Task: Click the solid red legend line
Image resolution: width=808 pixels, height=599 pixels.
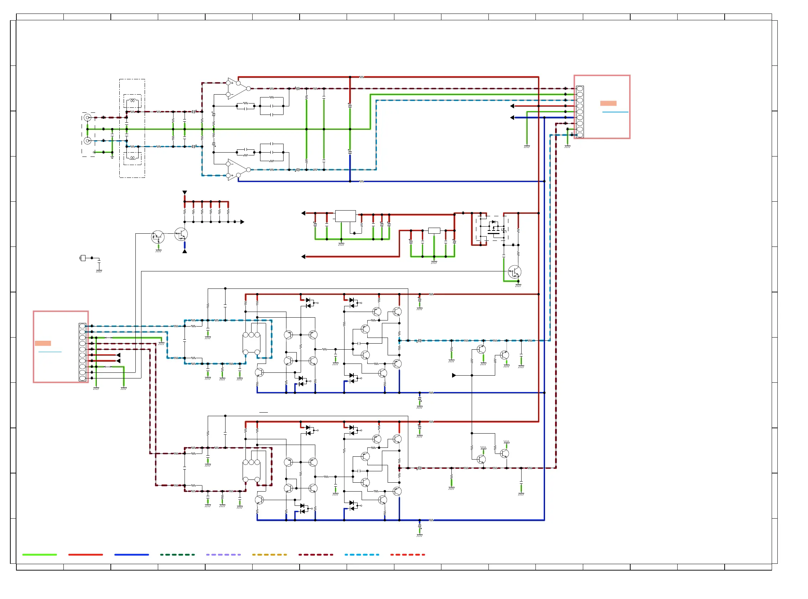Action: pos(86,555)
